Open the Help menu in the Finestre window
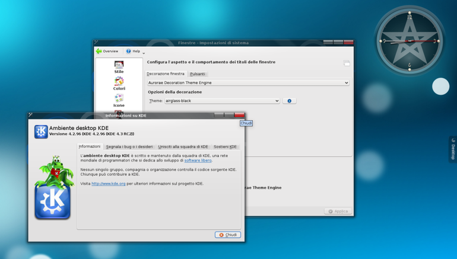The width and height of the screenshot is (457, 259). (133, 51)
